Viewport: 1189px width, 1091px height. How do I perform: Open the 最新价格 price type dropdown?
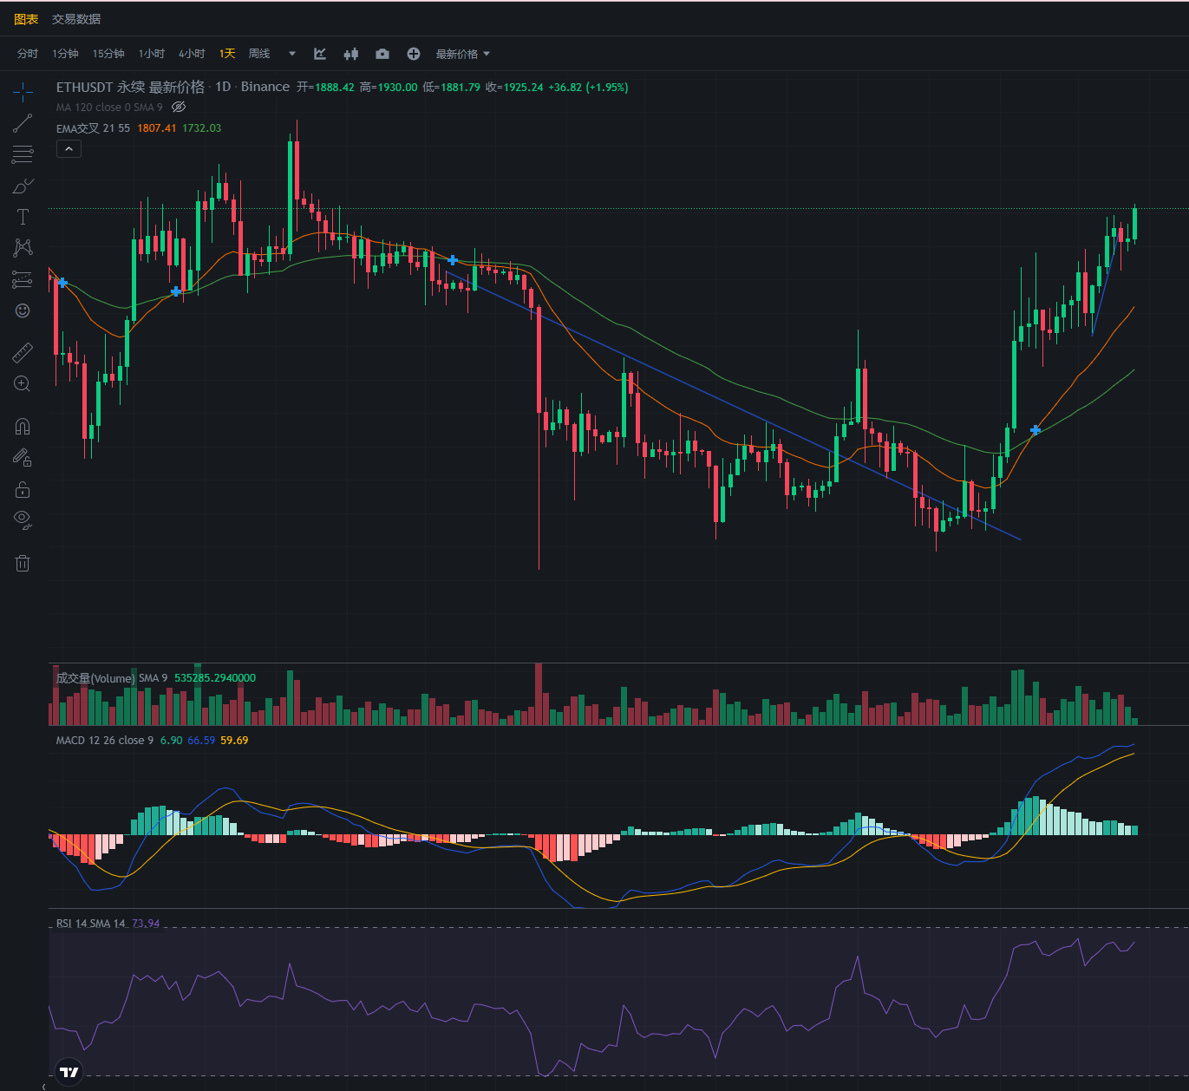point(463,54)
